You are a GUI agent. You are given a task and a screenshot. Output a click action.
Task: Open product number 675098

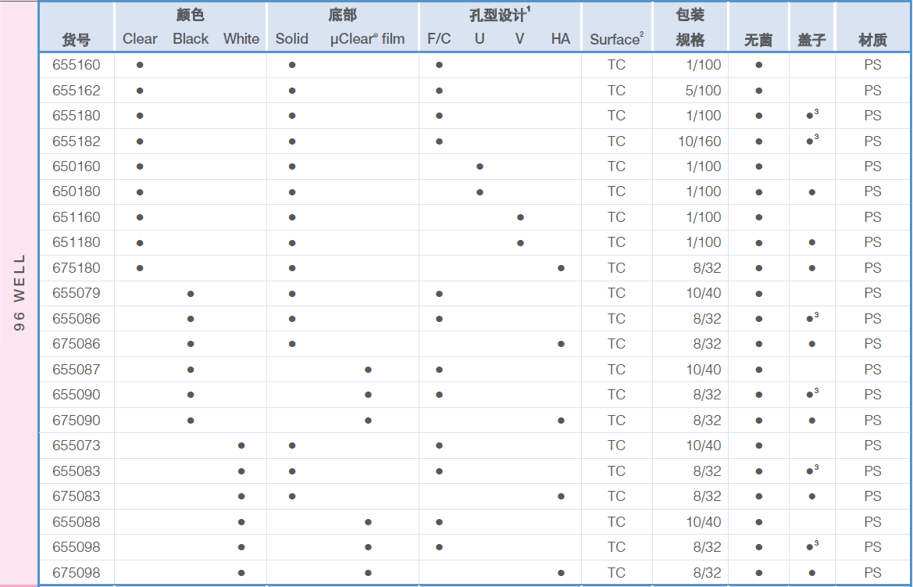76,572
